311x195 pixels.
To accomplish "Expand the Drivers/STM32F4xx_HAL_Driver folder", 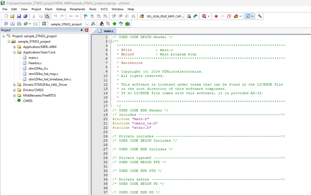I will tap(14, 85).
